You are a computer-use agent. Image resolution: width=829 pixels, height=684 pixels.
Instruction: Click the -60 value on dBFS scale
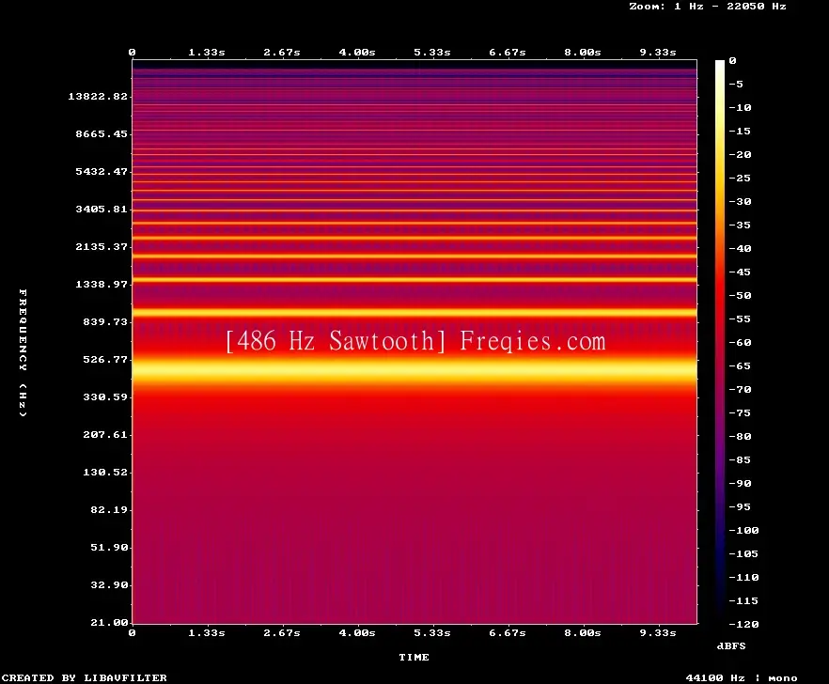741,342
